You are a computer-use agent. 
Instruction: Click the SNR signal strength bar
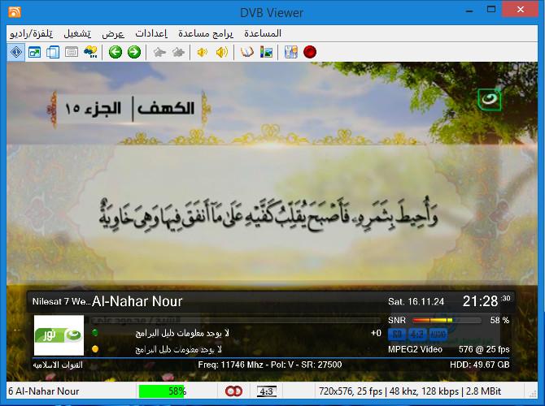tap(447, 320)
